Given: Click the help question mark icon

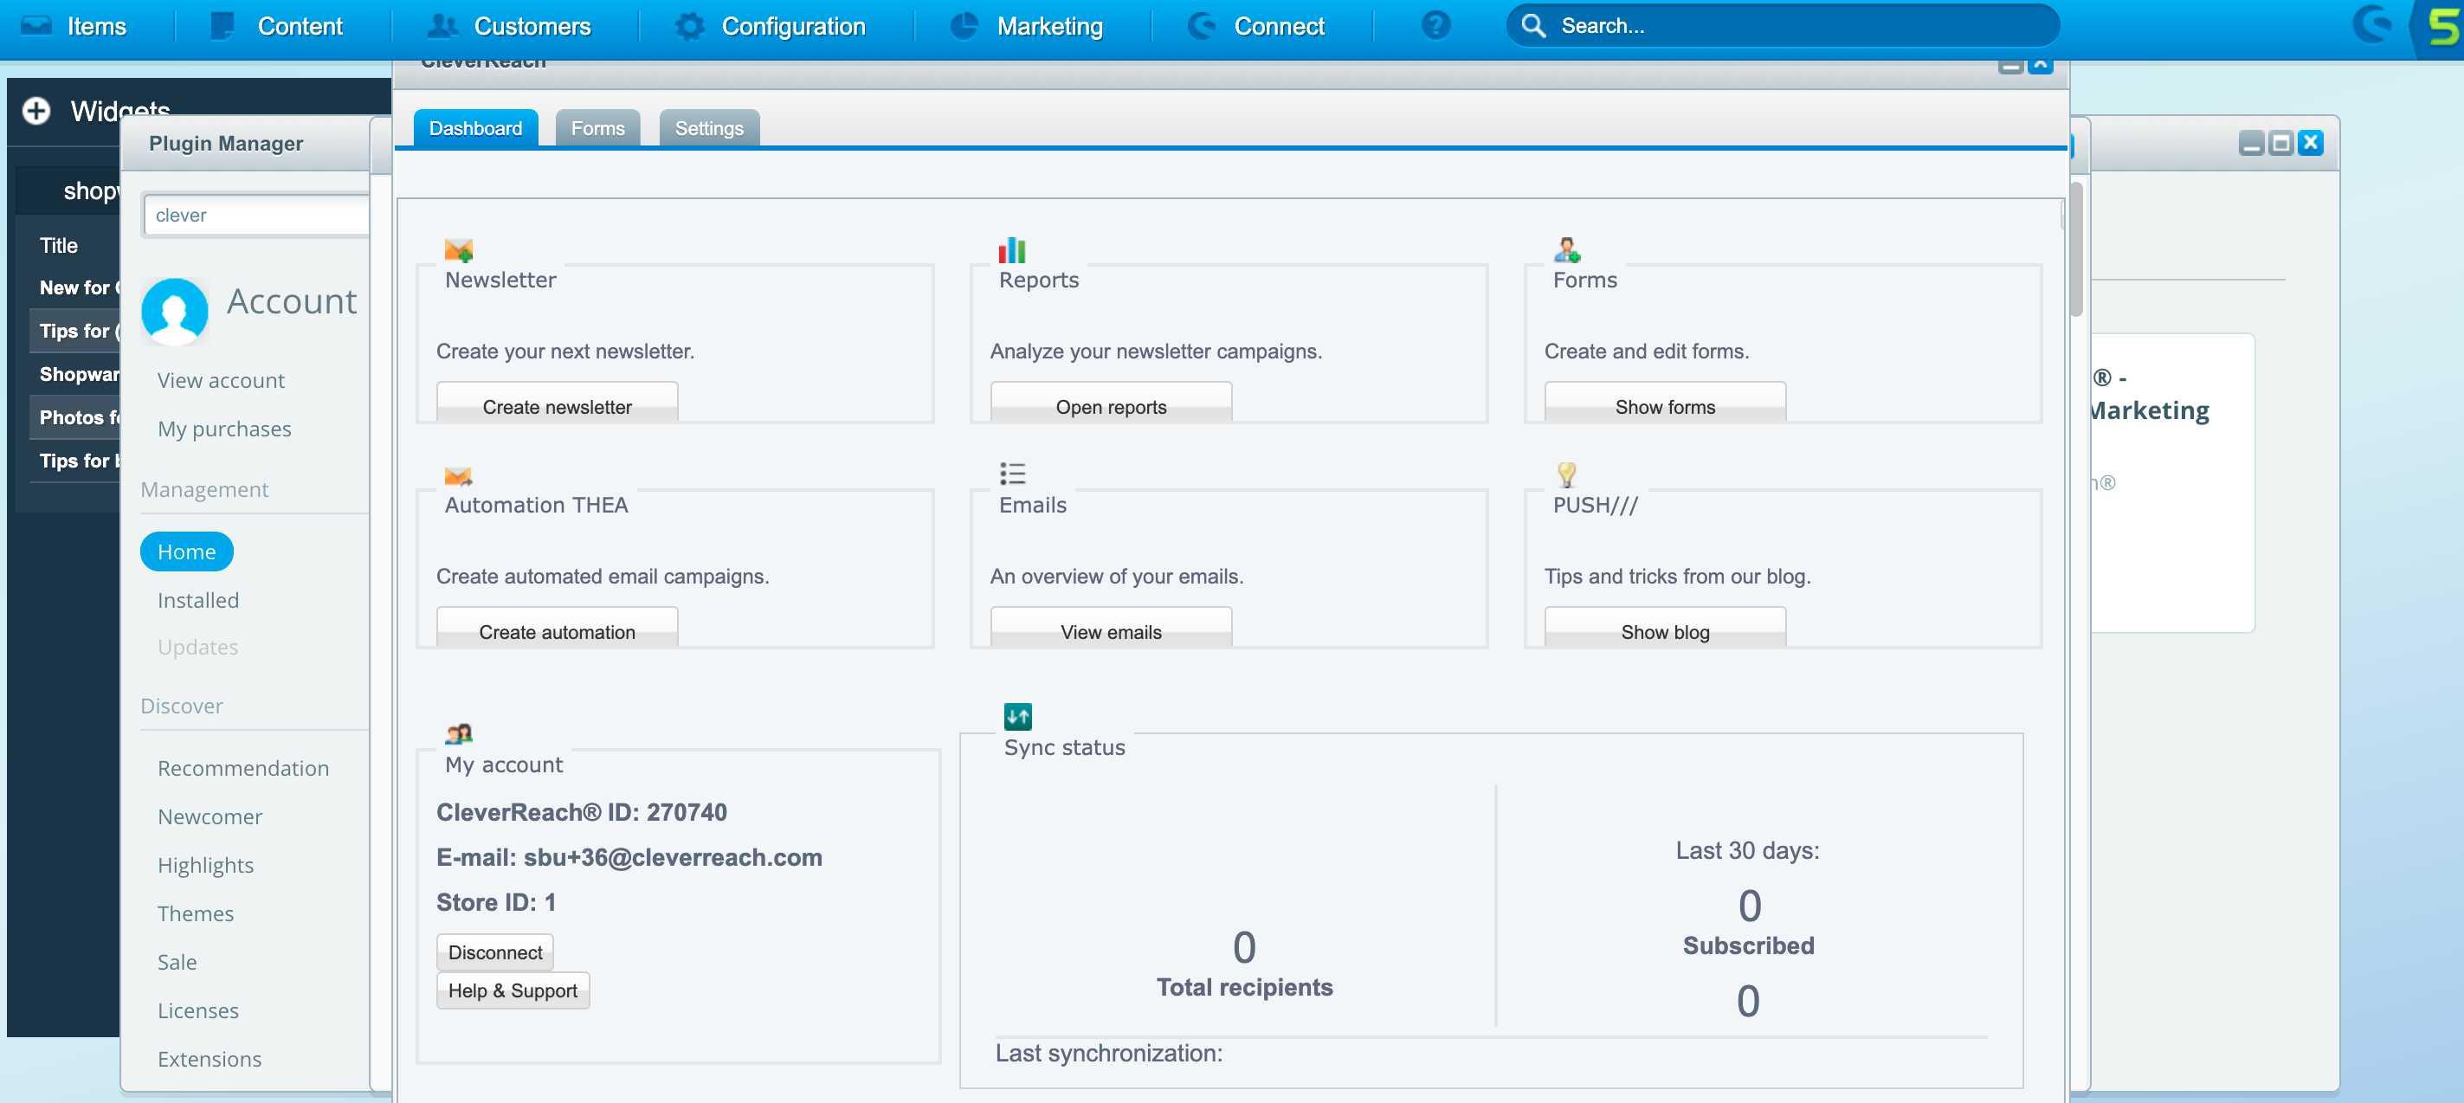Looking at the screenshot, I should tap(1435, 26).
